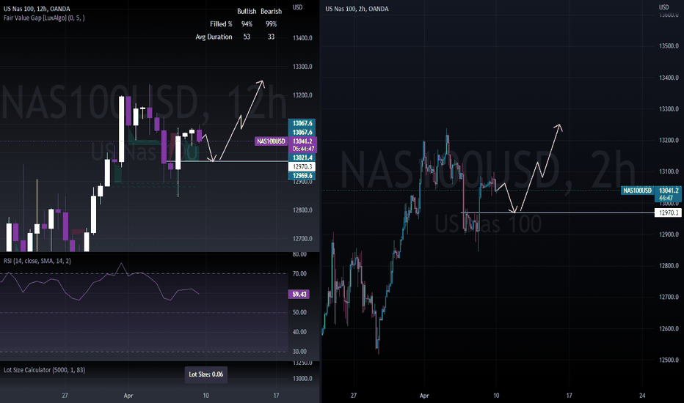Click the 'US Nas 100, 2h, OANDA' chart title

point(357,9)
